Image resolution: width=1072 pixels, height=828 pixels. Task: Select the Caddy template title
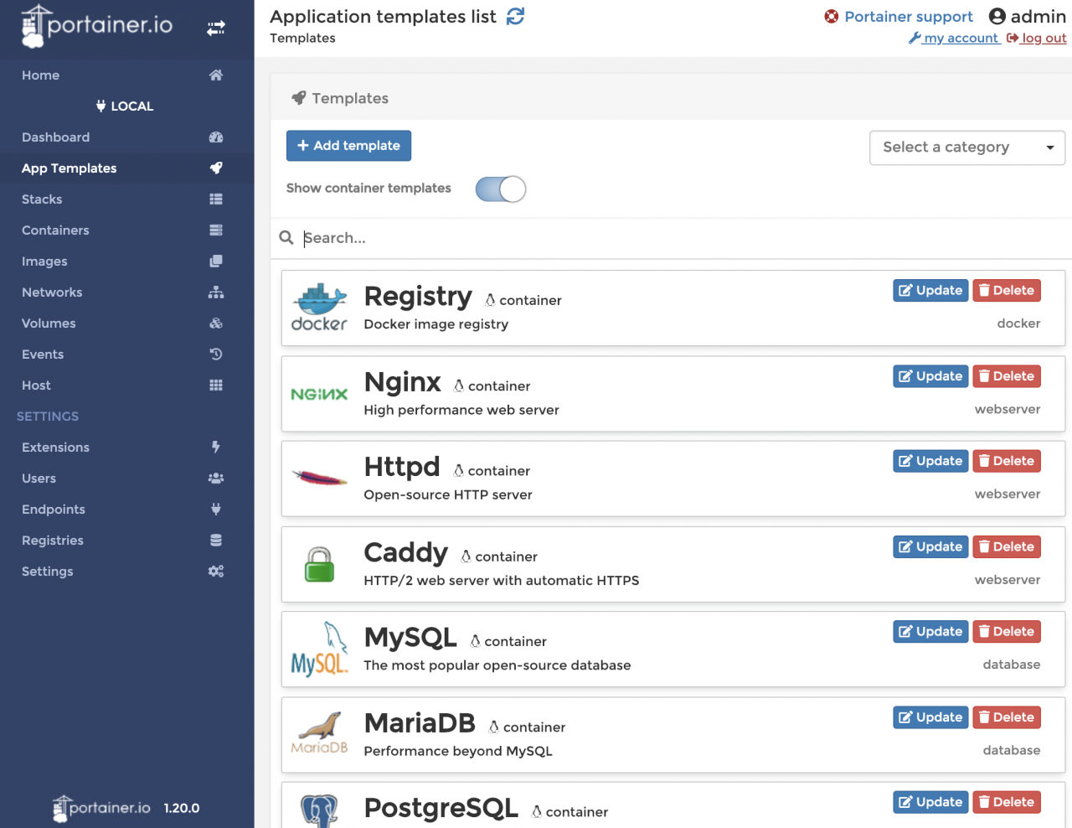point(406,552)
